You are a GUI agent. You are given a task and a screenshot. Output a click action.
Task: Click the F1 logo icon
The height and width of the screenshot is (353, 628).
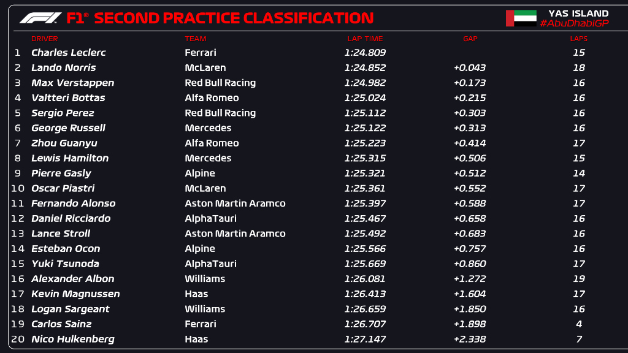click(40, 18)
